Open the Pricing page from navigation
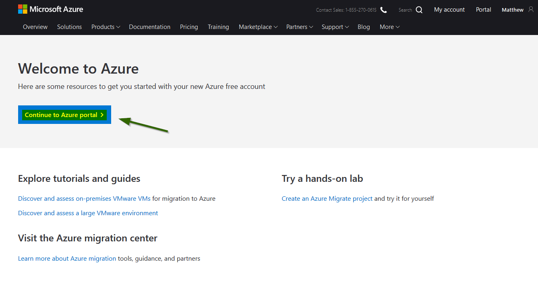The width and height of the screenshot is (538, 284). tap(189, 27)
